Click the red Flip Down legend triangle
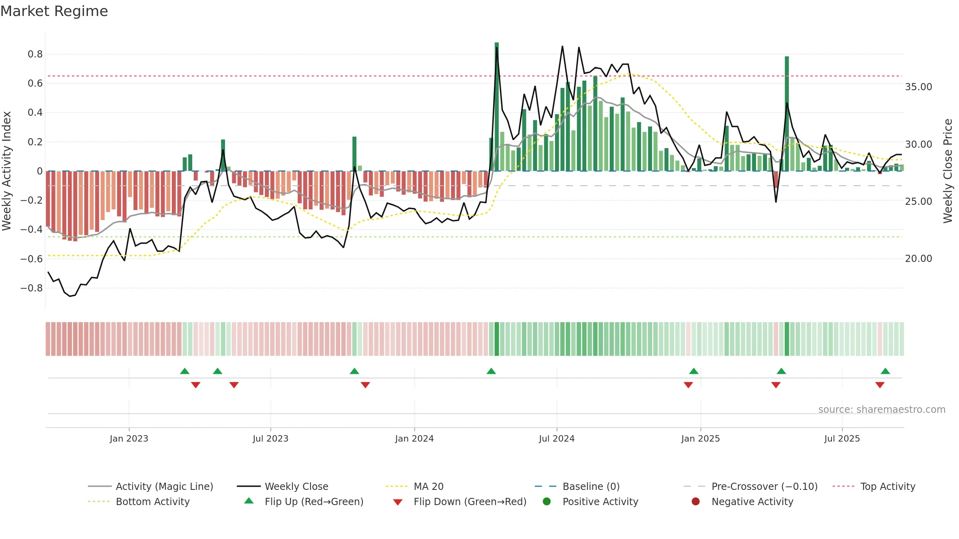This screenshot has height=539, width=959. pos(398,502)
